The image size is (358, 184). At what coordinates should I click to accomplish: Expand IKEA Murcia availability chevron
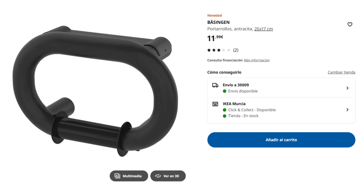click(347, 110)
